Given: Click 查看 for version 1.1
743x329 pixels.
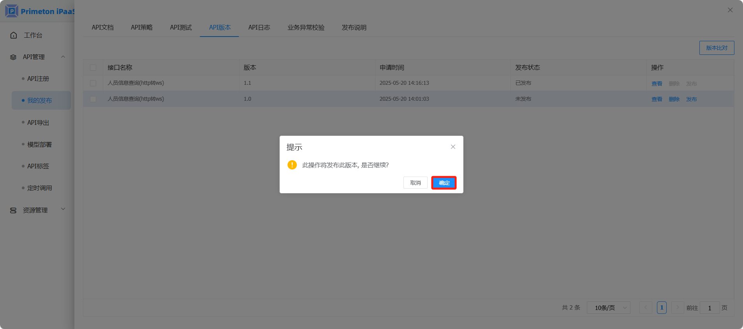Looking at the screenshot, I should coord(657,84).
